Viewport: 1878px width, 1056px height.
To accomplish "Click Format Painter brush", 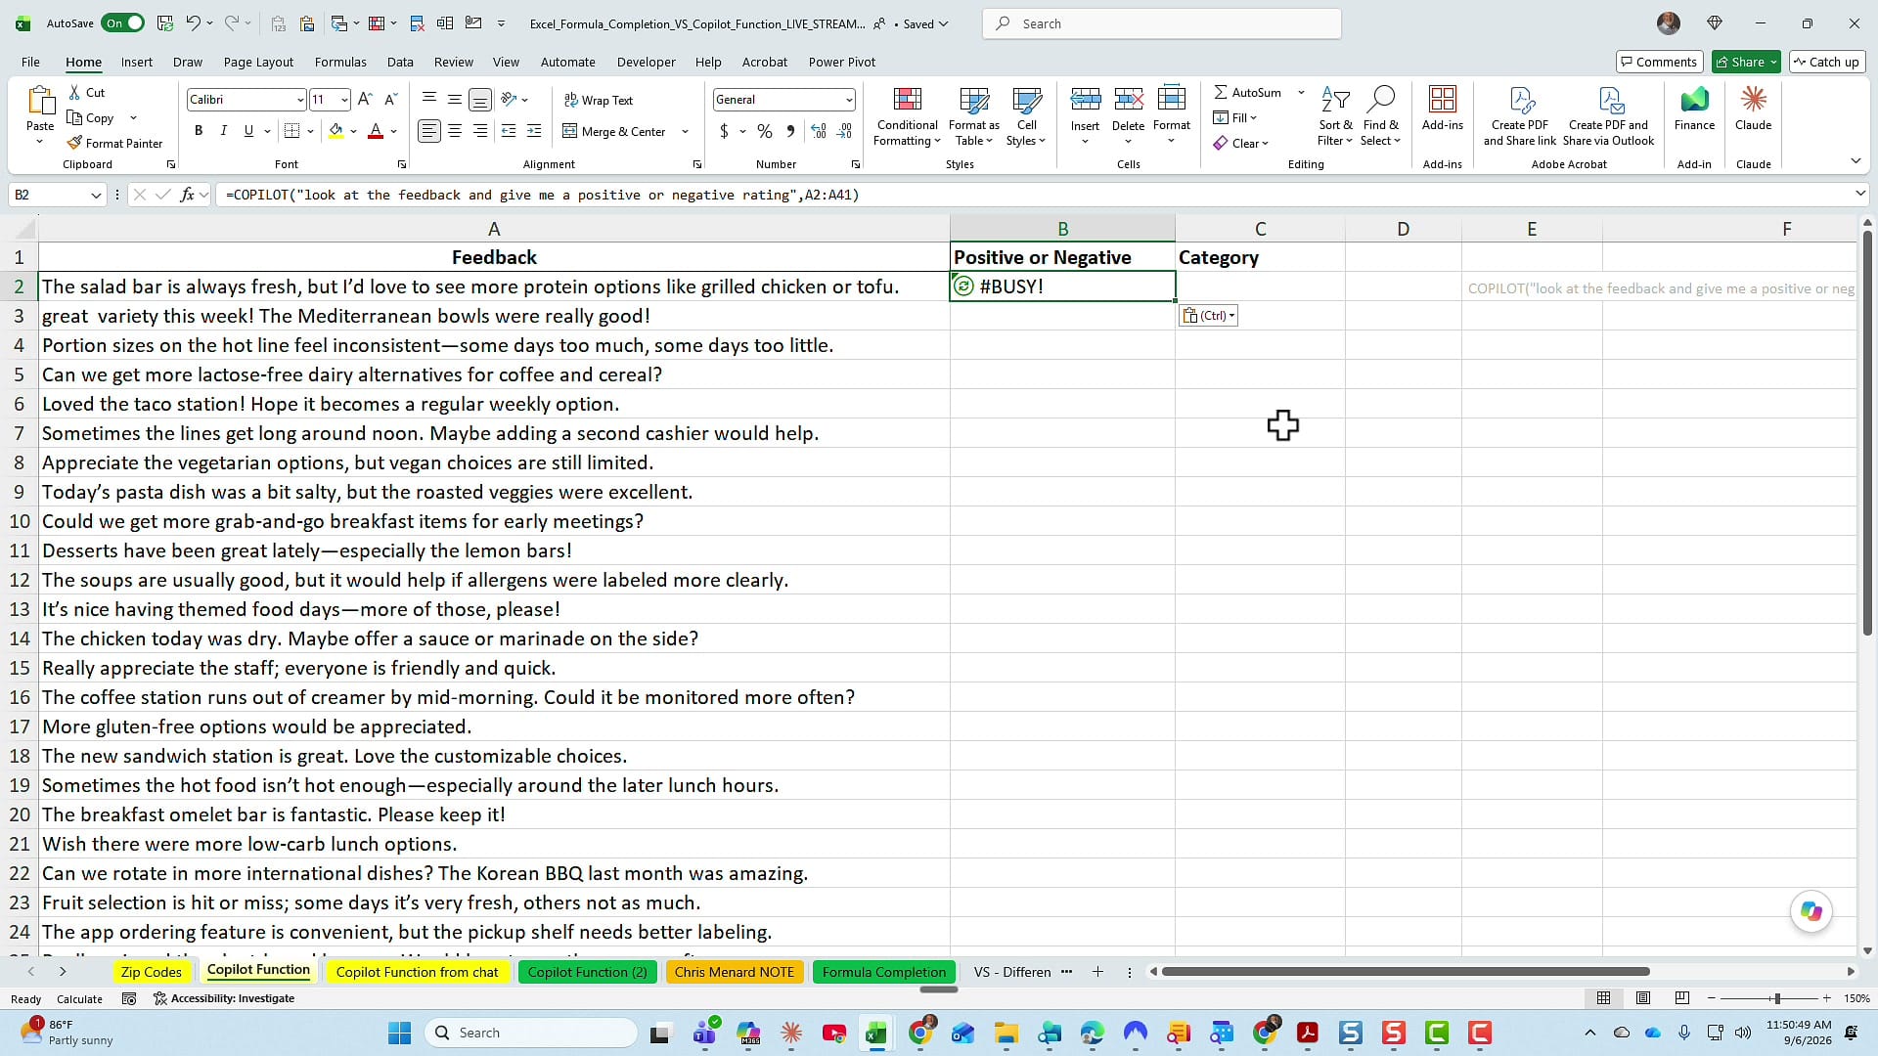I will 74,143.
